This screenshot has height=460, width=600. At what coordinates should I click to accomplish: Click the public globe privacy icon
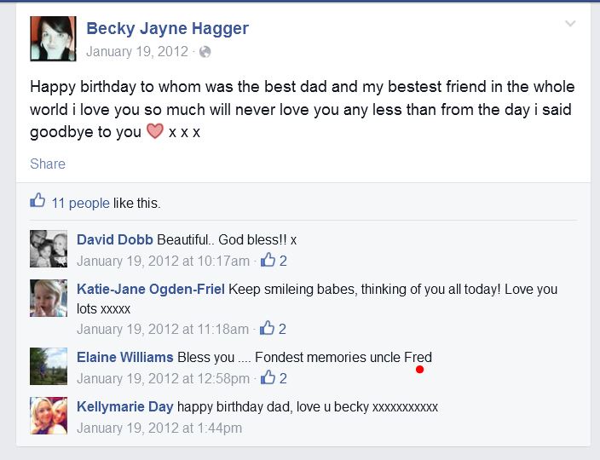tap(205, 52)
